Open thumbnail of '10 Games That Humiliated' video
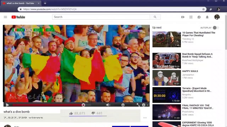Viewport: 227px width, 127px height. [167, 39]
